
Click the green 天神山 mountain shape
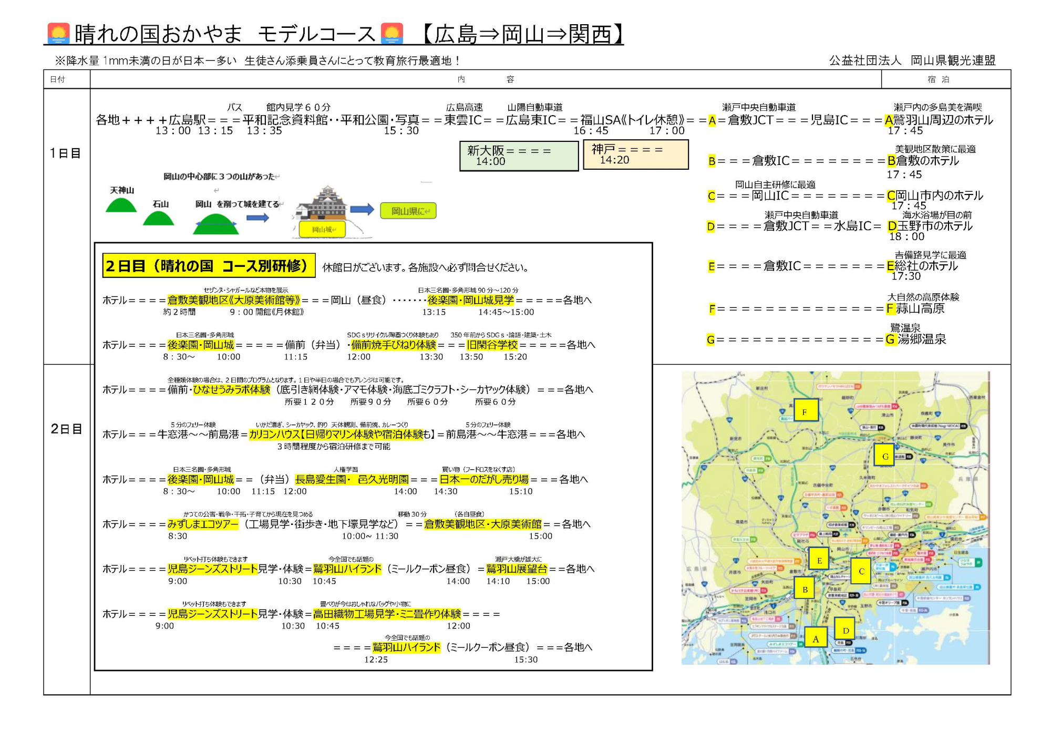click(121, 205)
